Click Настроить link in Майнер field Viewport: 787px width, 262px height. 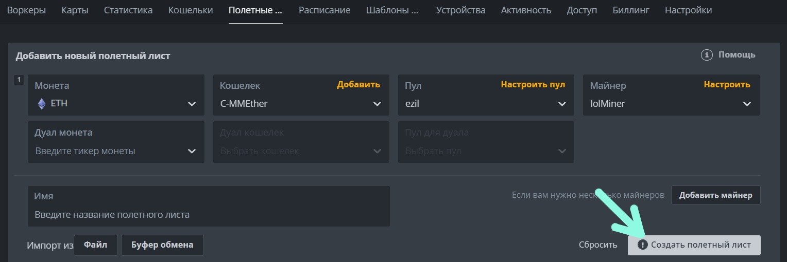click(727, 85)
